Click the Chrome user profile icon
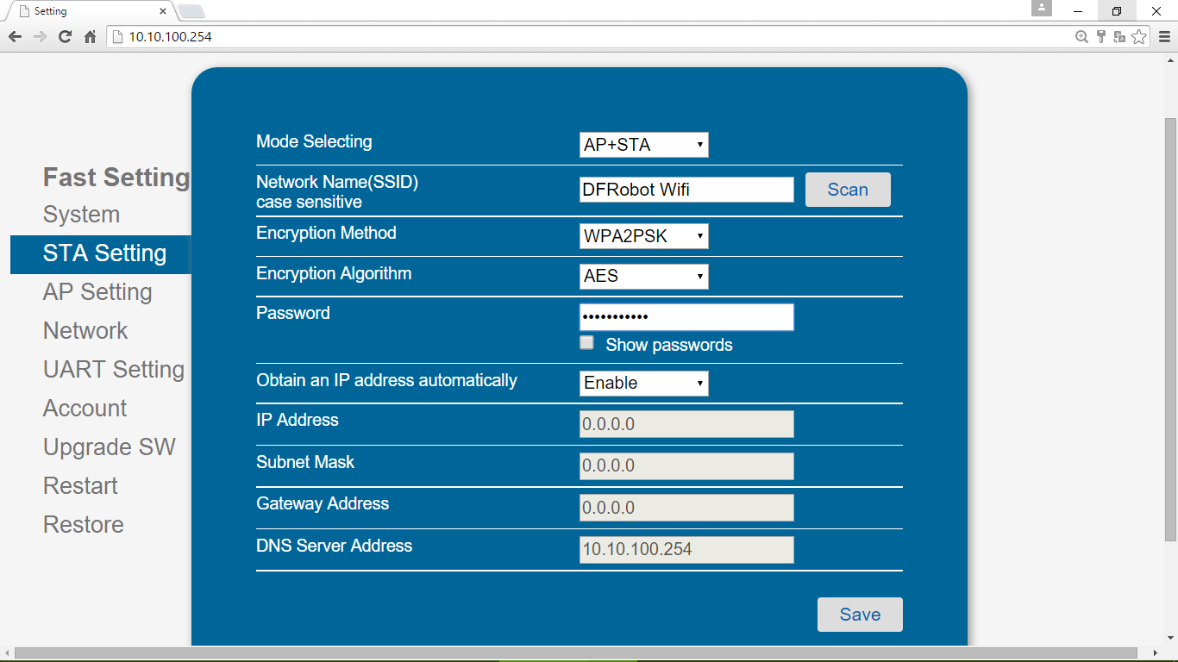 (1042, 8)
